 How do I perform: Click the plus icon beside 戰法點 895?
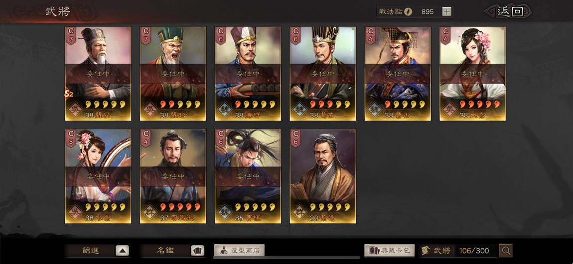(446, 11)
